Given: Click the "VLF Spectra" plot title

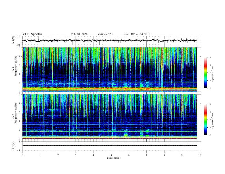Looking at the screenshot, I should 32,34.
